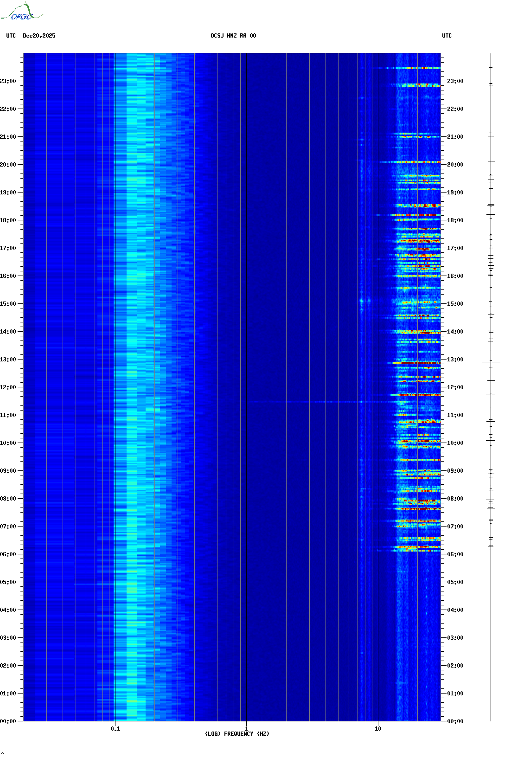Click the 12:00 label on left time axis

[x=8, y=387]
